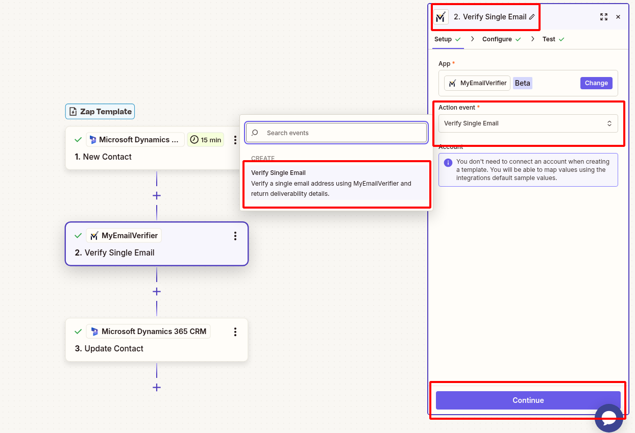Switch to the Configure tab
The width and height of the screenshot is (635, 433).
[497, 39]
